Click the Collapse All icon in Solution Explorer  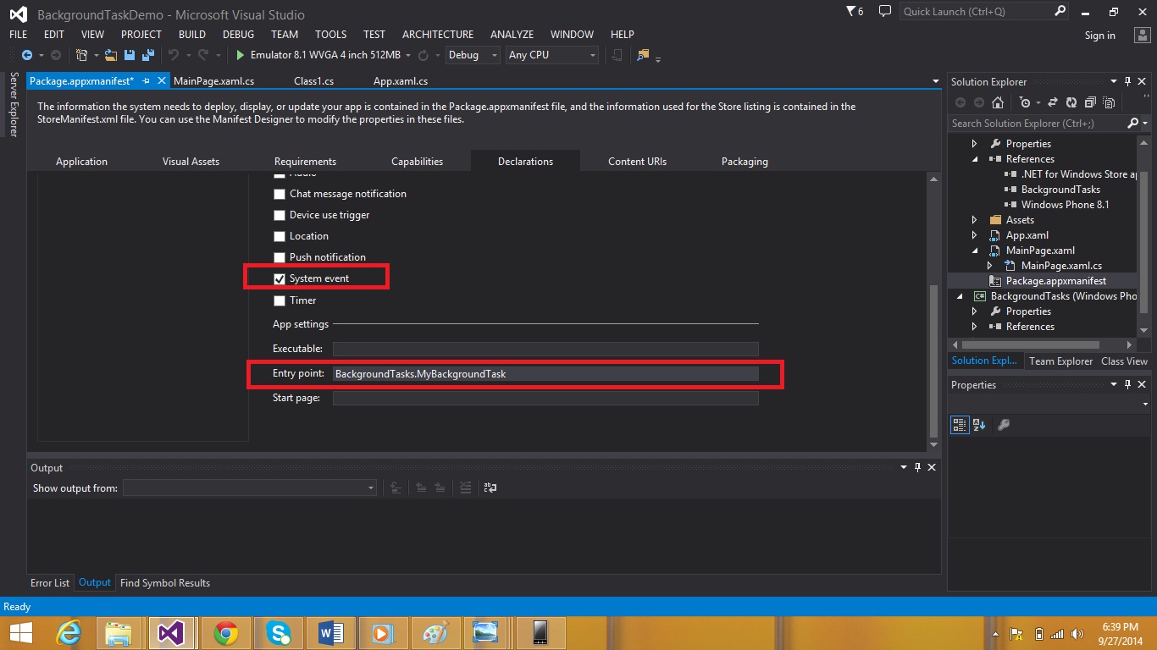coord(1089,102)
